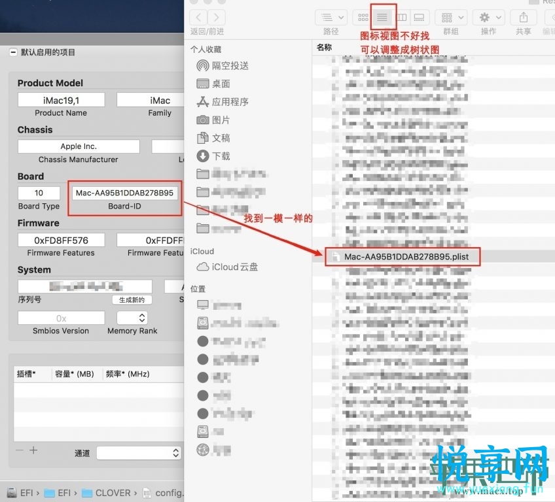This screenshot has height=502, width=555.
Task: Open iCloud Drive (iCloud云盘) in sidebar
Action: [227, 267]
